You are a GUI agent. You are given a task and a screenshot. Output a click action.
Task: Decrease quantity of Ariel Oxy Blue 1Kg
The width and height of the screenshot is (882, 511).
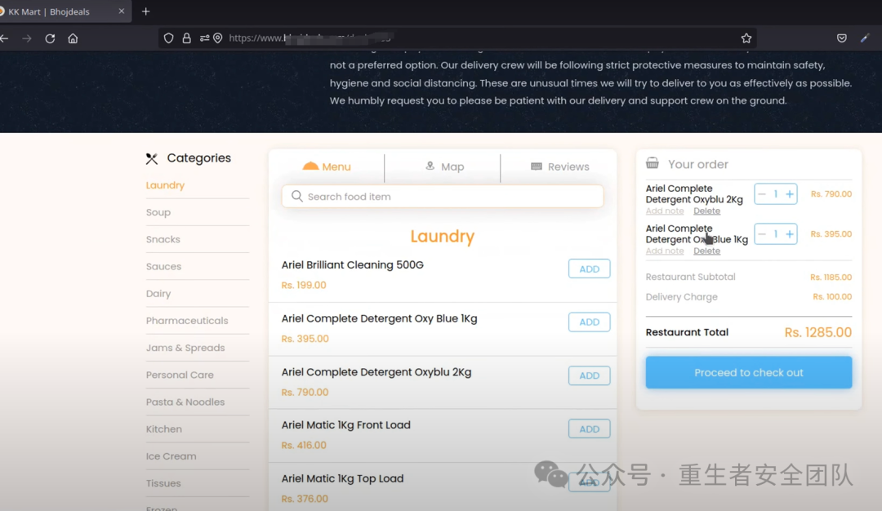(x=762, y=233)
